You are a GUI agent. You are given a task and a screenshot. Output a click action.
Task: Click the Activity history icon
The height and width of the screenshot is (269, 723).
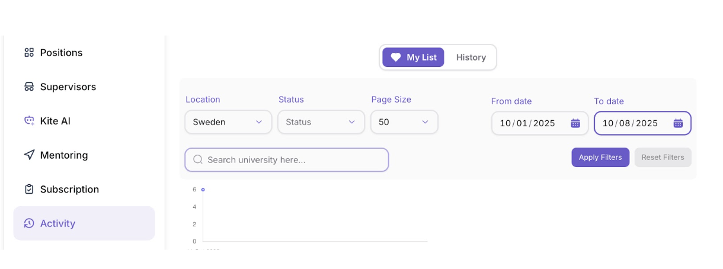29,223
